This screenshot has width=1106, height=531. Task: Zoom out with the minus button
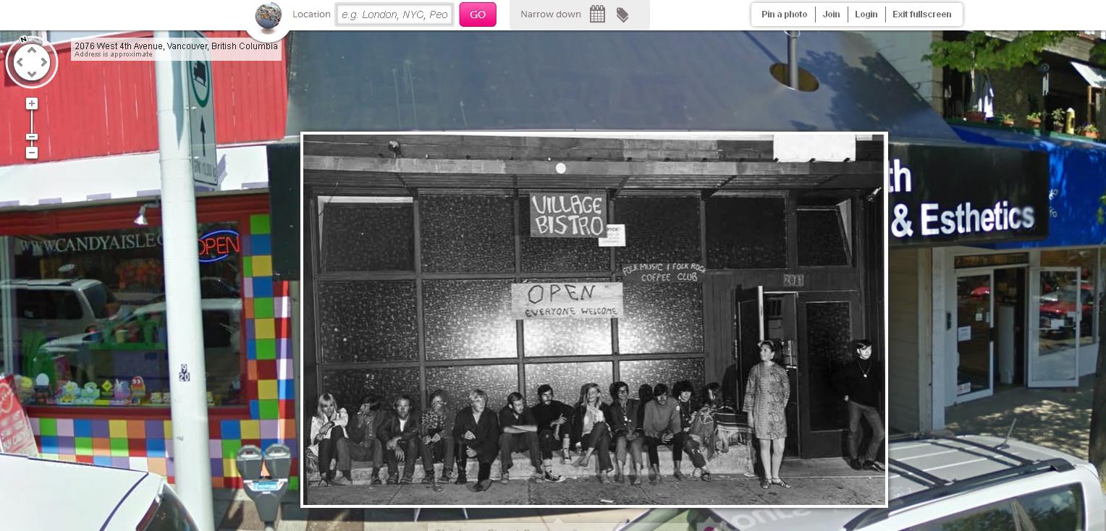coord(32,153)
